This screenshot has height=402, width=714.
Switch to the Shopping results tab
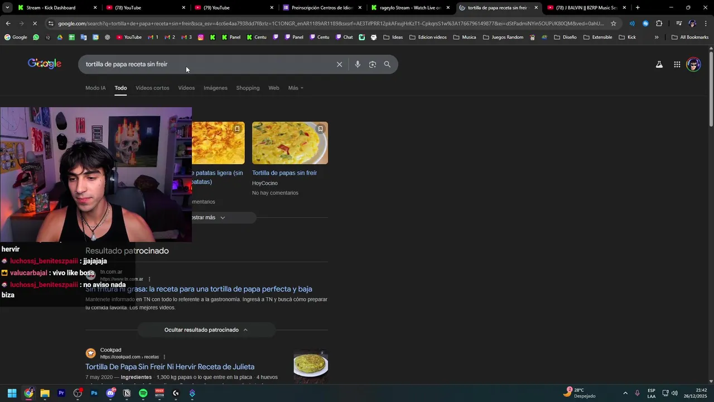(x=248, y=88)
